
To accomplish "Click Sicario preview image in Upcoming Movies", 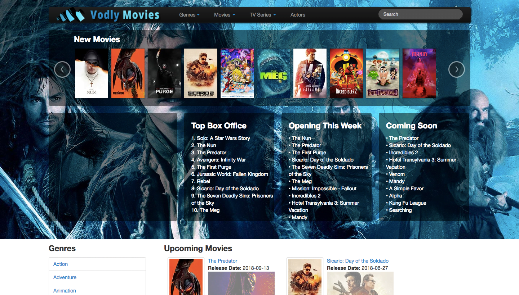I will pos(360,283).
